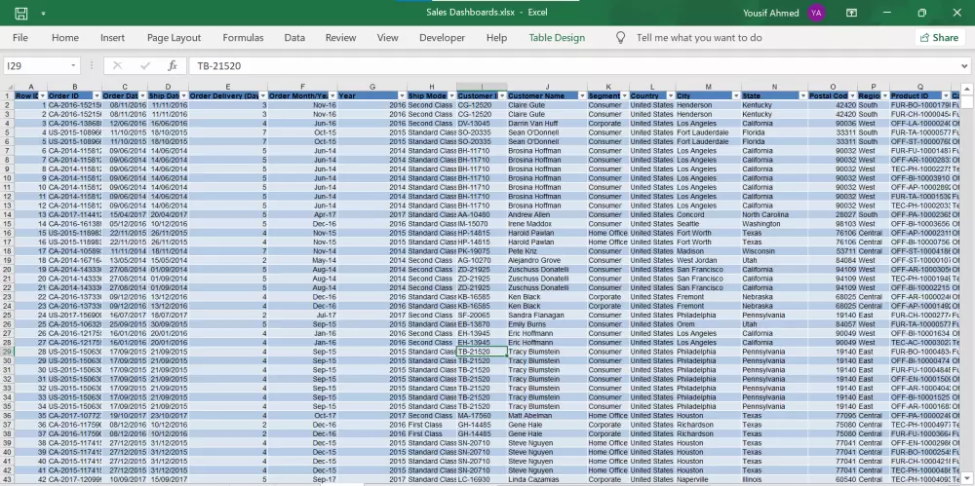
Task: Open the Customer Name column filter dropdown
Action: click(x=581, y=95)
